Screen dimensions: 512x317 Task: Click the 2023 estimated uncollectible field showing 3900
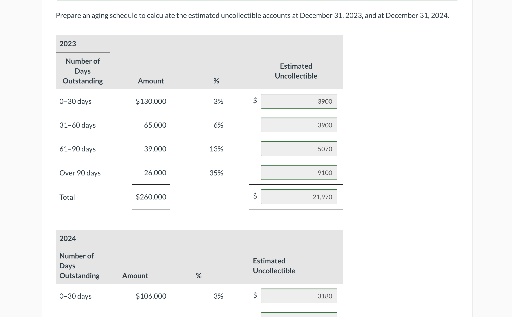click(299, 101)
